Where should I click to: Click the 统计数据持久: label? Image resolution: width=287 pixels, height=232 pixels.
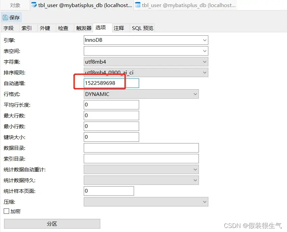(x=20, y=180)
